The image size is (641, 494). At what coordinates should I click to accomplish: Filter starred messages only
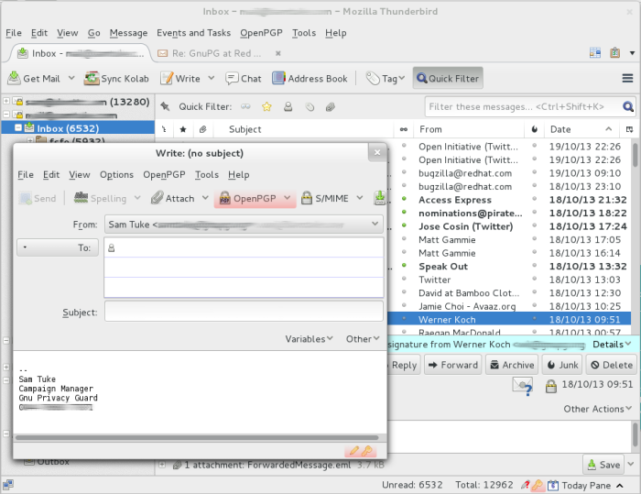click(266, 107)
